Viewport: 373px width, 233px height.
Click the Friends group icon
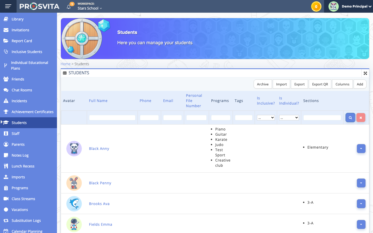pyautogui.click(x=6, y=79)
